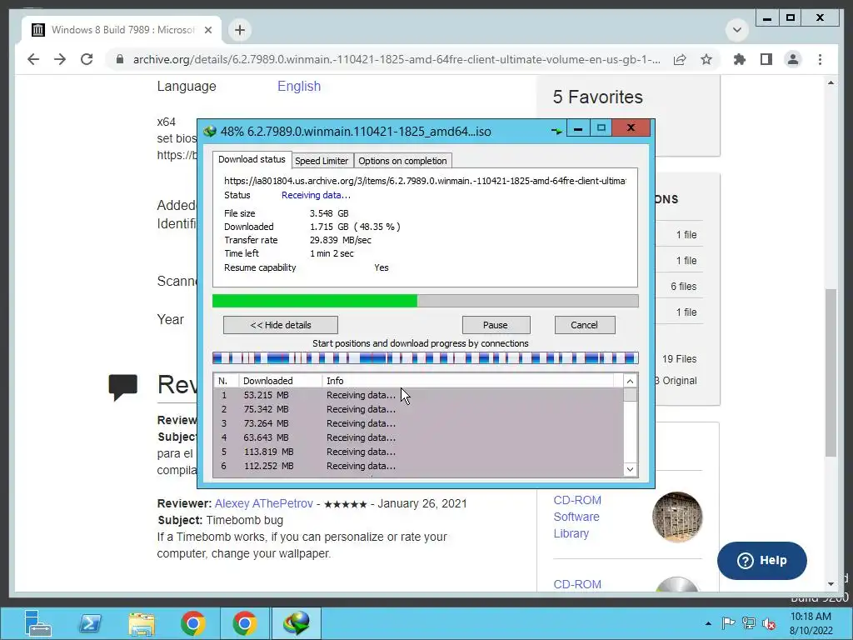
Task: Open Chrome's three-dot menu
Action: (820, 59)
